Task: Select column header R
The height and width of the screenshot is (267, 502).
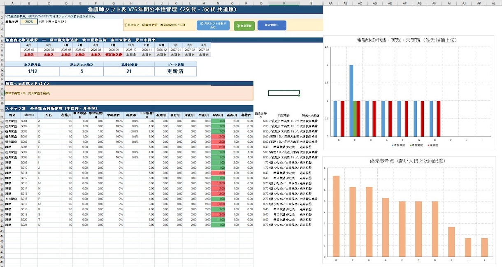Action: point(284,3)
